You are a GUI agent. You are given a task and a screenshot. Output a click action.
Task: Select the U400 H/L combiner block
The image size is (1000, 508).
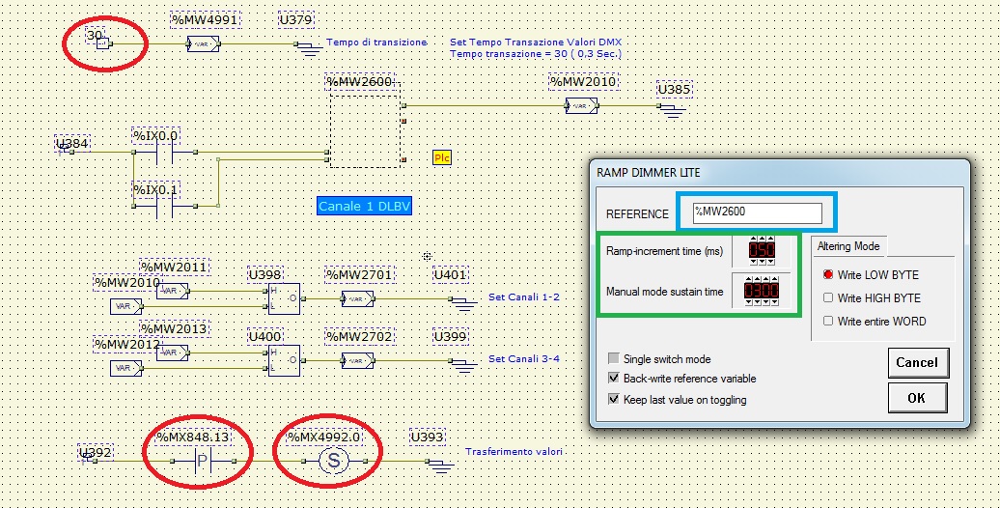click(284, 360)
